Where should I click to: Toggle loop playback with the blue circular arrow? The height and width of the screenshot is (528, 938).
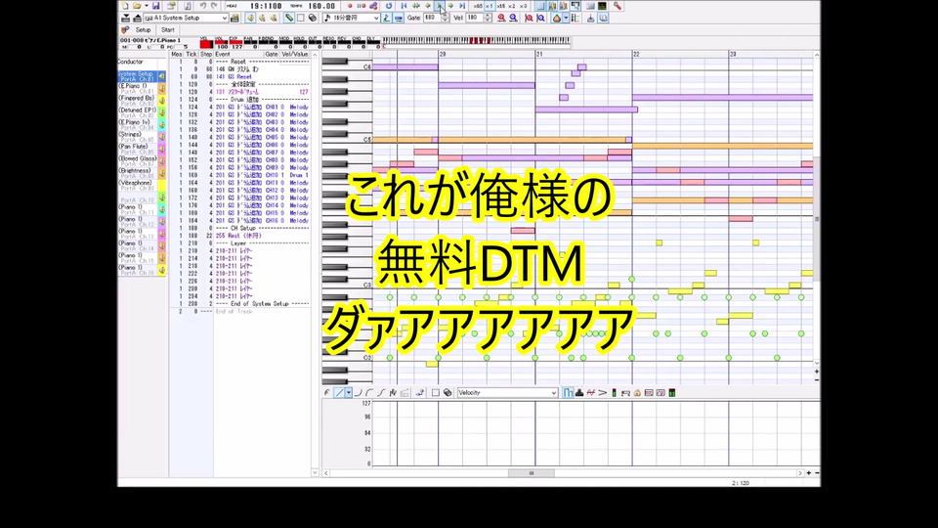[x=389, y=6]
